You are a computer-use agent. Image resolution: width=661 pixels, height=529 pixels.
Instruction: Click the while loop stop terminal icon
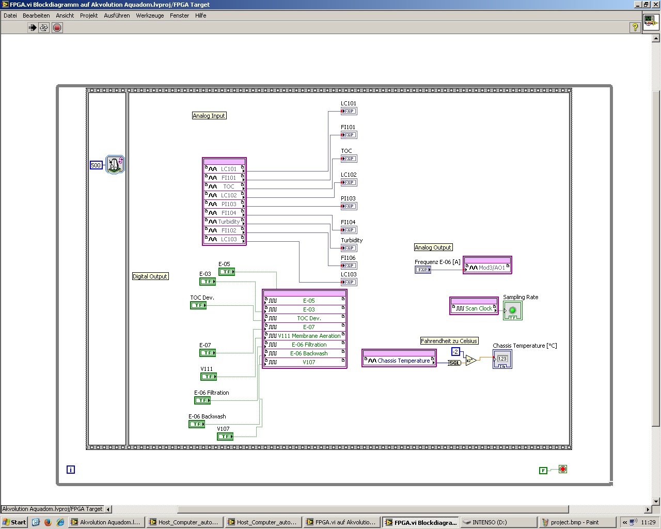pyautogui.click(x=563, y=469)
